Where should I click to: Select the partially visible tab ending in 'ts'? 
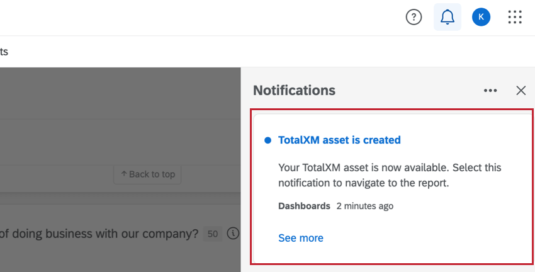pos(4,52)
